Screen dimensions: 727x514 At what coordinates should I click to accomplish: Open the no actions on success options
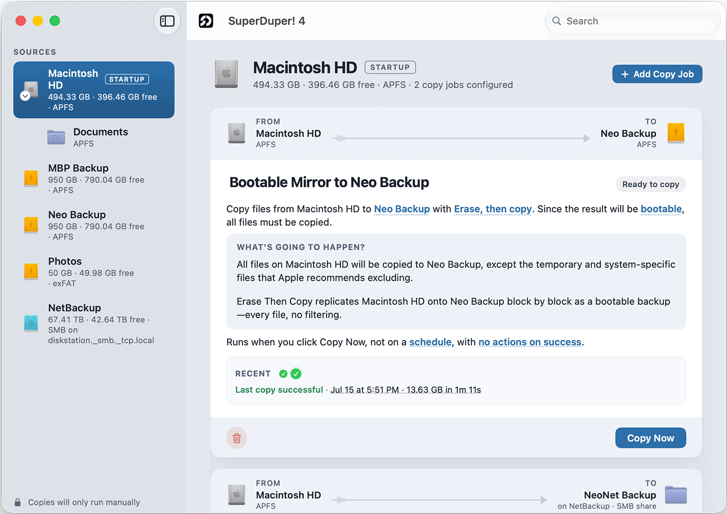pos(530,342)
